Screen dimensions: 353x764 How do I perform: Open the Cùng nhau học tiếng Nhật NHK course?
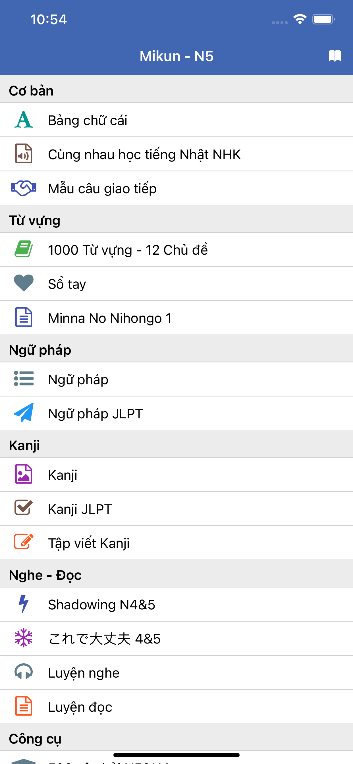(x=144, y=154)
